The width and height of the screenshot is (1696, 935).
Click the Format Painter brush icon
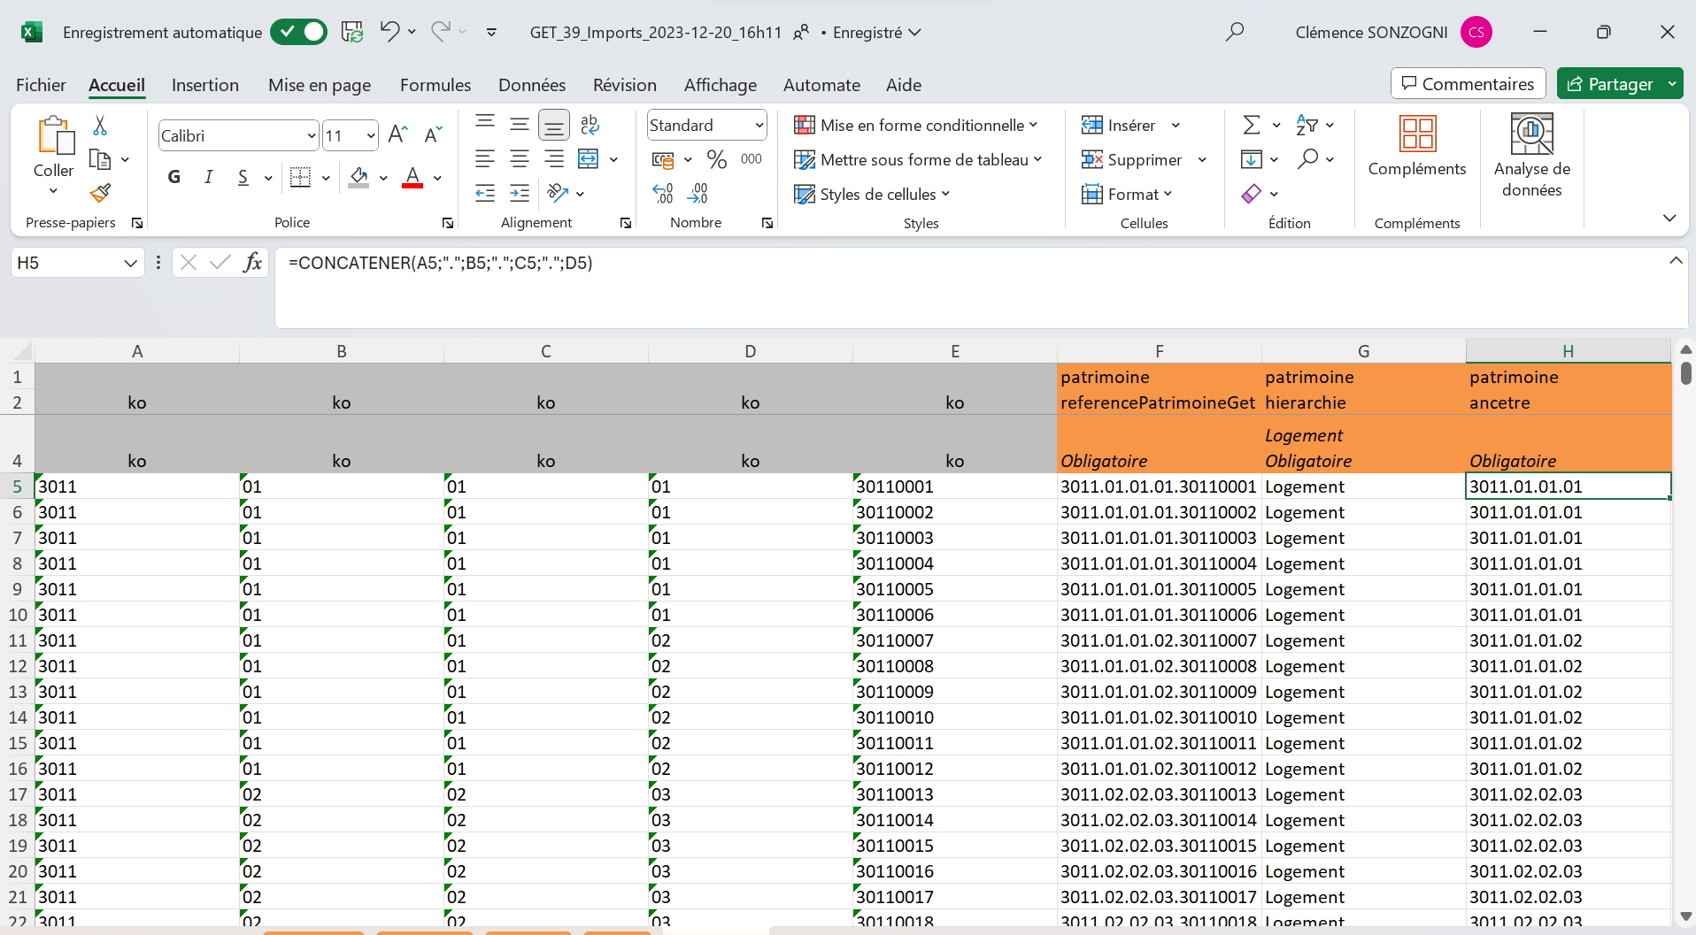tap(100, 193)
